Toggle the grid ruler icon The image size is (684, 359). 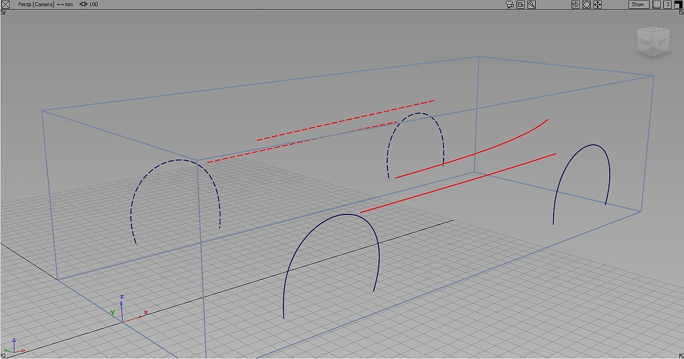point(657,4)
